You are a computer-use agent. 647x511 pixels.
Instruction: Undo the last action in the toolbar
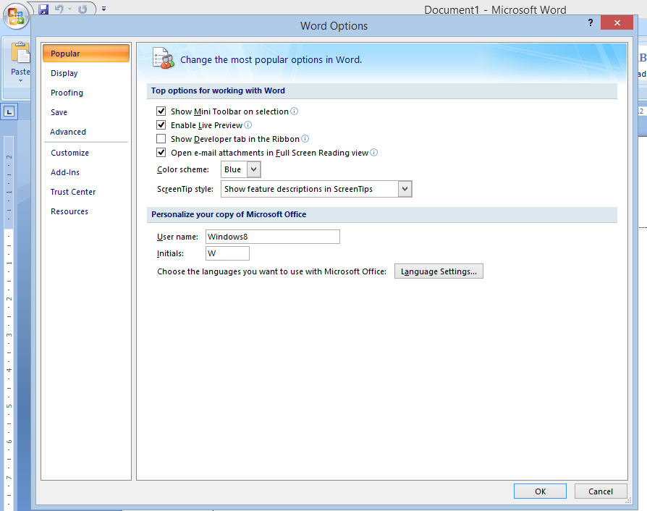[59, 9]
